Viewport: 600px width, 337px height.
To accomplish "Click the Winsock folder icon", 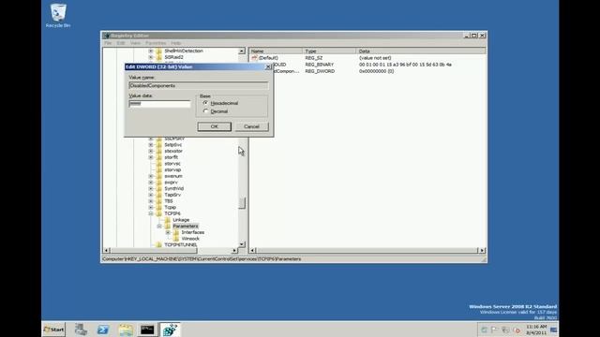I will point(176,239).
